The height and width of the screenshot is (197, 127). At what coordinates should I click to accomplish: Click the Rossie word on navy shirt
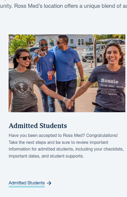(x=109, y=81)
